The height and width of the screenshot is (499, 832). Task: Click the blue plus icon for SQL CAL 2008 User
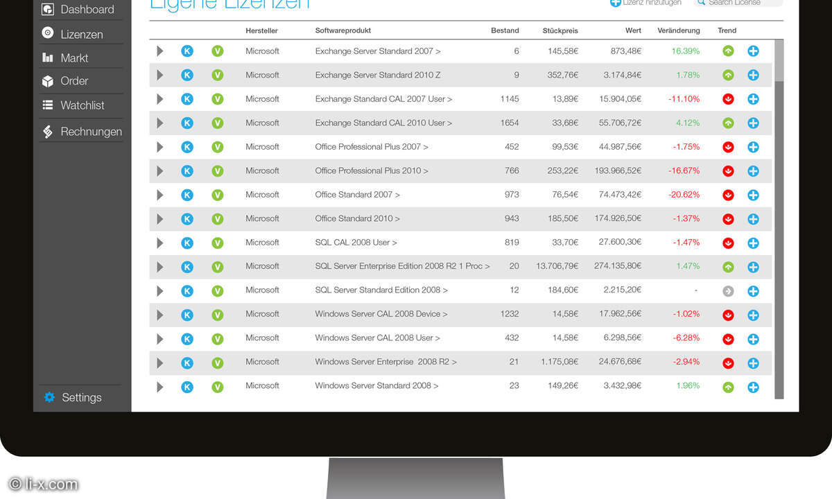click(753, 243)
